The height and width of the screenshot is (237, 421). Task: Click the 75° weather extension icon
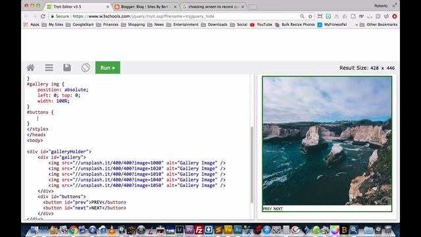coord(361,16)
